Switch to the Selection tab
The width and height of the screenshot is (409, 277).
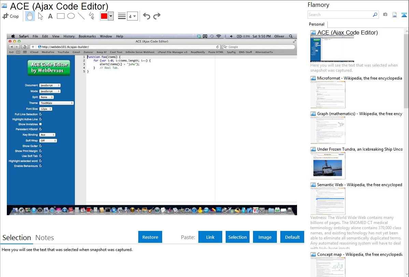(17, 238)
